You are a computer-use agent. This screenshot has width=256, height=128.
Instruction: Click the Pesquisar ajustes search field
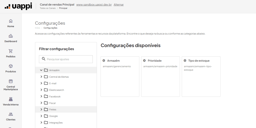coord(66,59)
